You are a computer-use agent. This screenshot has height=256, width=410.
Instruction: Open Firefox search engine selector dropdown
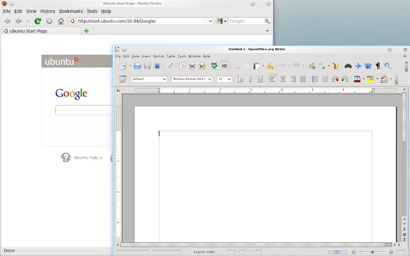(225, 21)
